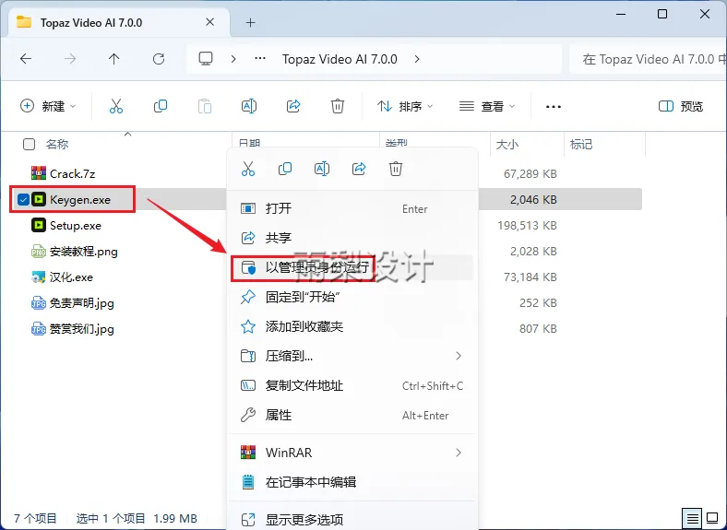Choose 打开 in the context menu
This screenshot has height=530, width=727.
[352, 208]
